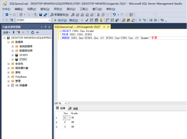Click the MDX query icon
This screenshot has width=187, height=139.
tap(78, 15)
